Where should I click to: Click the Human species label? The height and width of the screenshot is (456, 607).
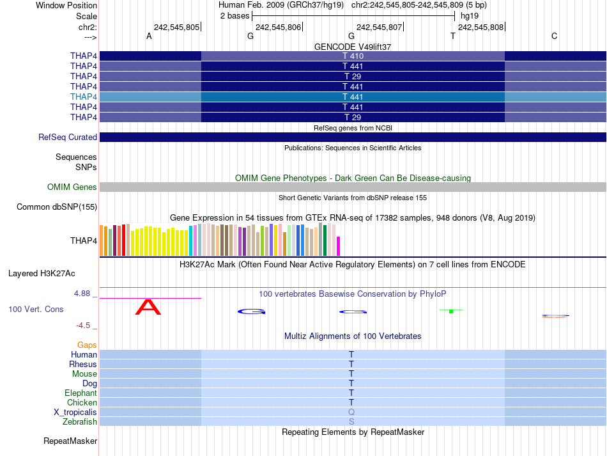(x=84, y=354)
